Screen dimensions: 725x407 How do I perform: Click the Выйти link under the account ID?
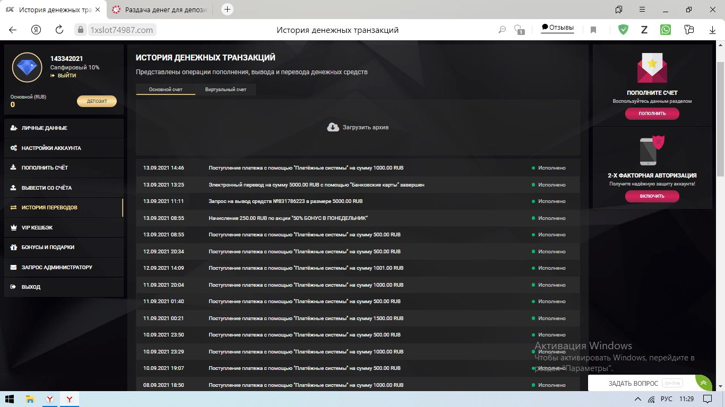tap(63, 76)
